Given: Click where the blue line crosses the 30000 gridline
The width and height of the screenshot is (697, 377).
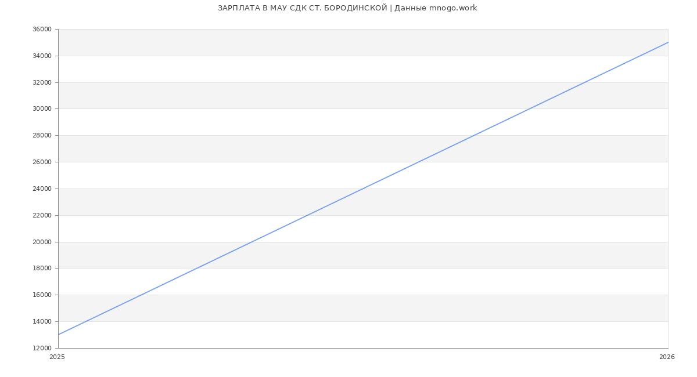Looking at the screenshot, I should tap(529, 108).
